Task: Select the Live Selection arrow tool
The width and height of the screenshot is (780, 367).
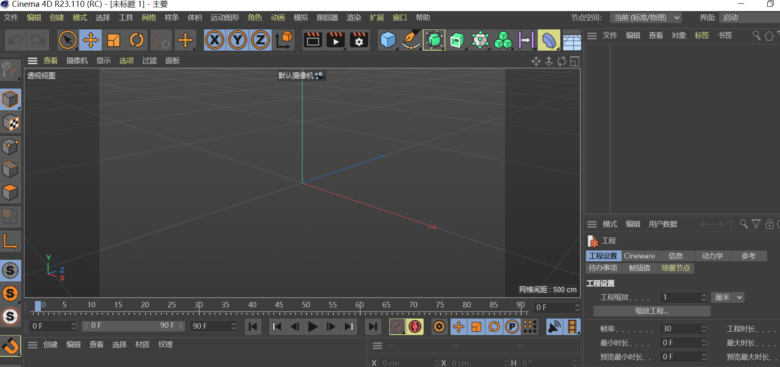Action: pos(67,40)
